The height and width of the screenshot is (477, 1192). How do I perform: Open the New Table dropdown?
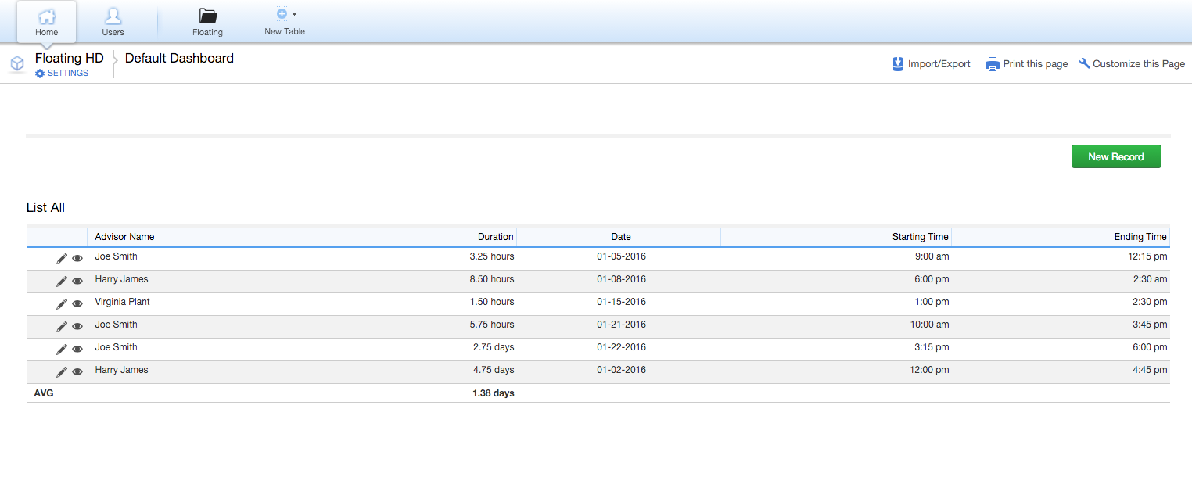coord(285,22)
